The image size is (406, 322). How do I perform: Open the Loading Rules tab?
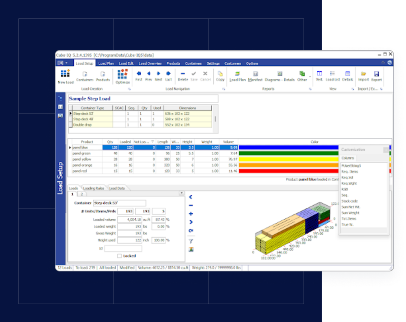pos(93,188)
